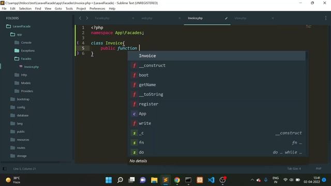Open File Explorer from the taskbar

[154, 180]
